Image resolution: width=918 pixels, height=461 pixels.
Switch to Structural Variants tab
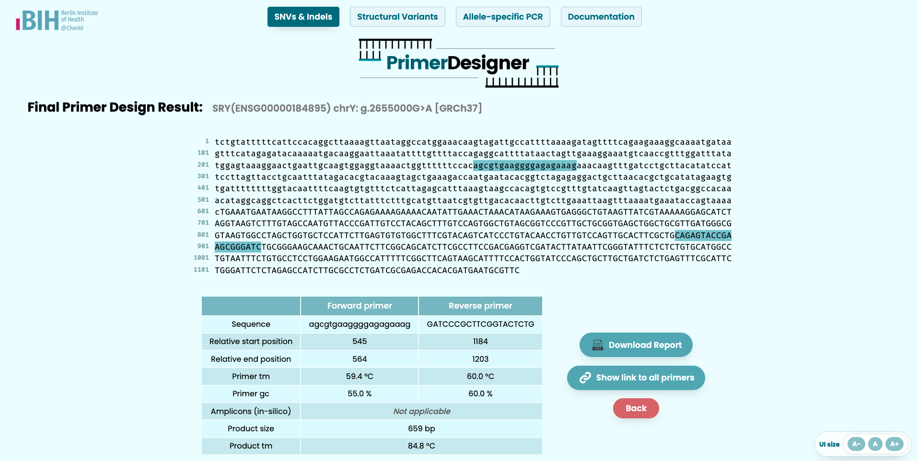[397, 17]
